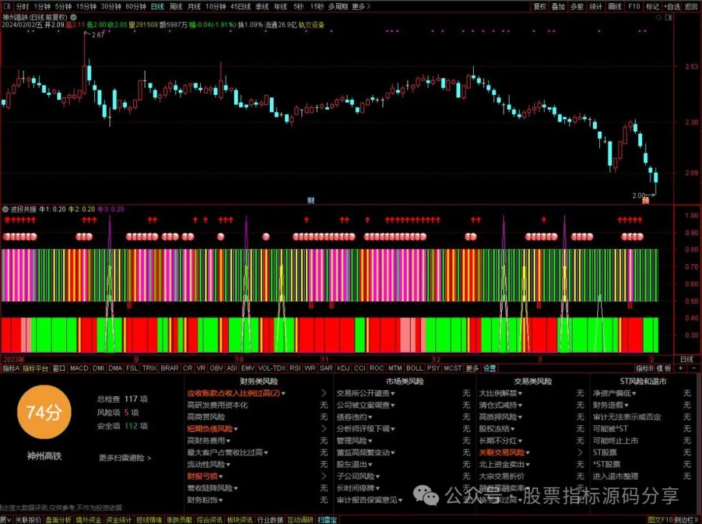
Task: Click the 标记 toolbar button
Action: pyautogui.click(x=653, y=6)
